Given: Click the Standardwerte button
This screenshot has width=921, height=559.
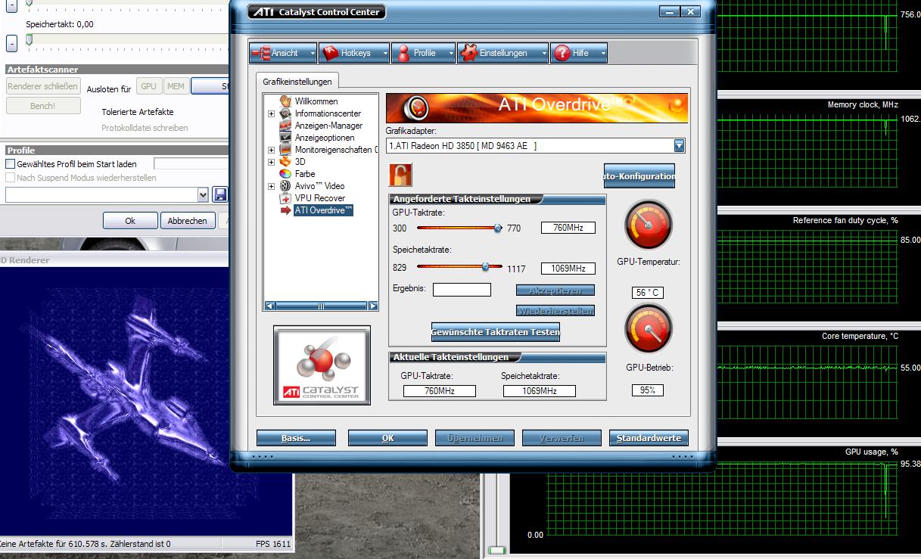Looking at the screenshot, I should tap(649, 438).
